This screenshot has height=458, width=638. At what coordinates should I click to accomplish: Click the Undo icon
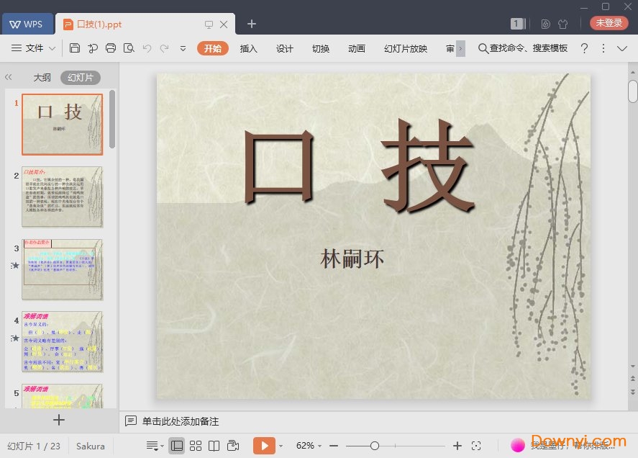(147, 48)
